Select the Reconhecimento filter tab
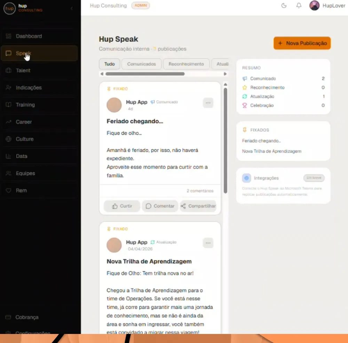348x343 pixels. pyautogui.click(x=186, y=64)
